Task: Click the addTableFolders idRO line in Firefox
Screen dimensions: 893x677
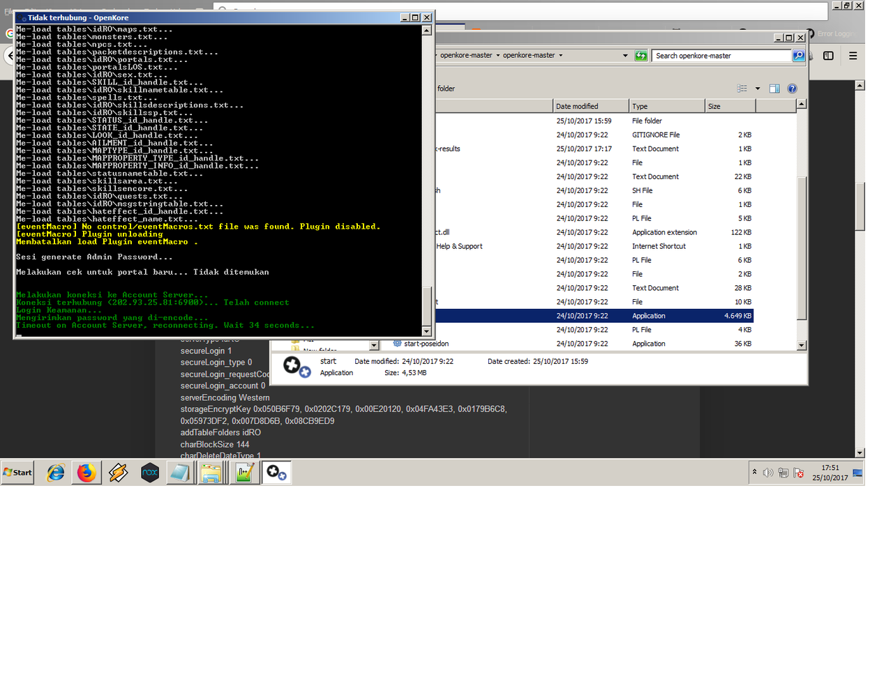Action: point(220,433)
